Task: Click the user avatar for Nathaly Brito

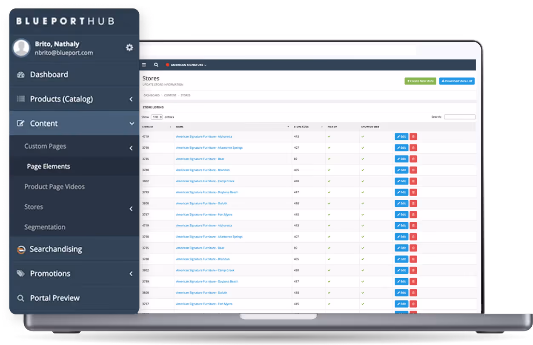Action: tap(21, 48)
